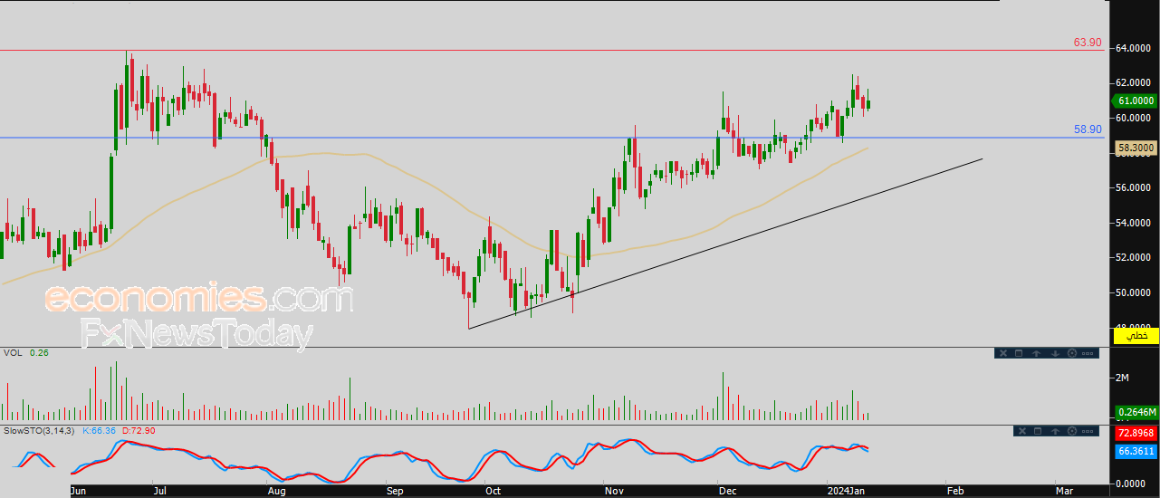Click the 62.0000 price axis label

(x=1135, y=82)
